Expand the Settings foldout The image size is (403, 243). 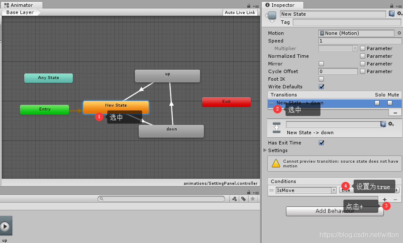click(265, 150)
